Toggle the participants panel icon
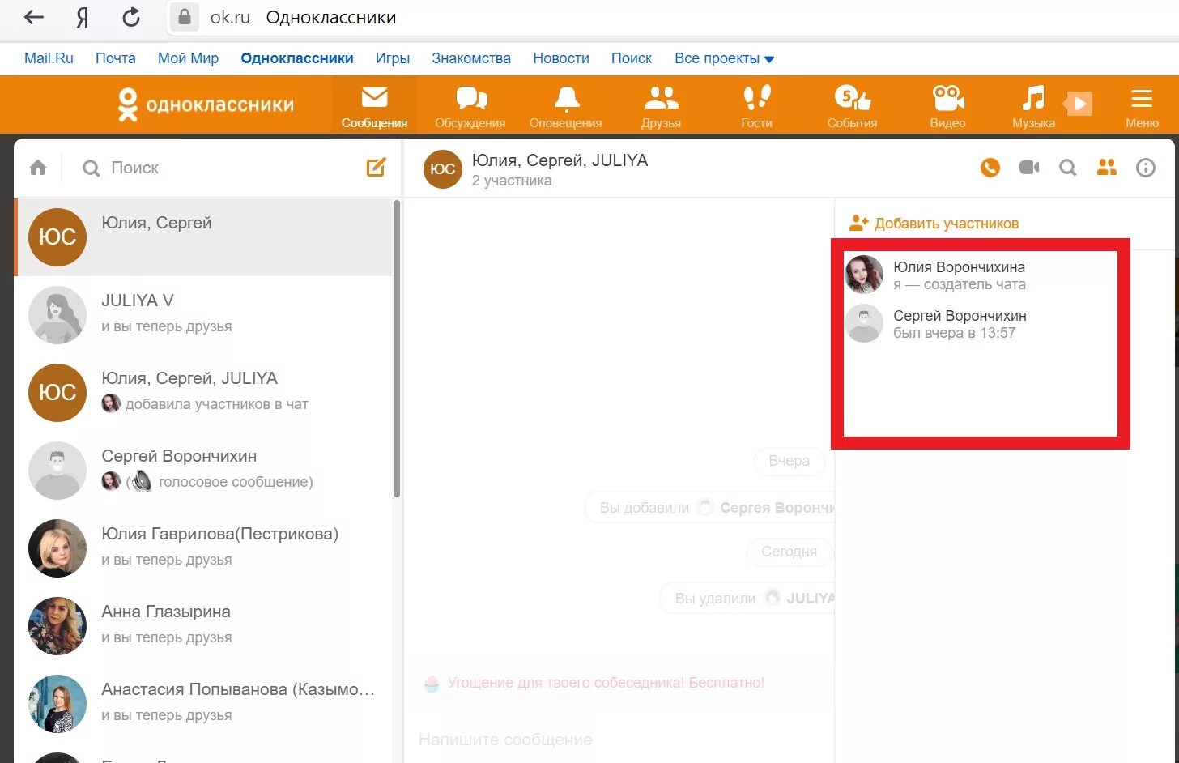Screen dimensions: 1179x763 point(1107,168)
